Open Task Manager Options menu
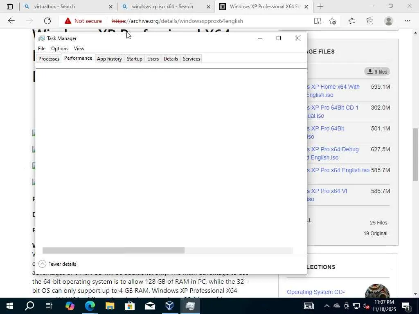 point(60,49)
